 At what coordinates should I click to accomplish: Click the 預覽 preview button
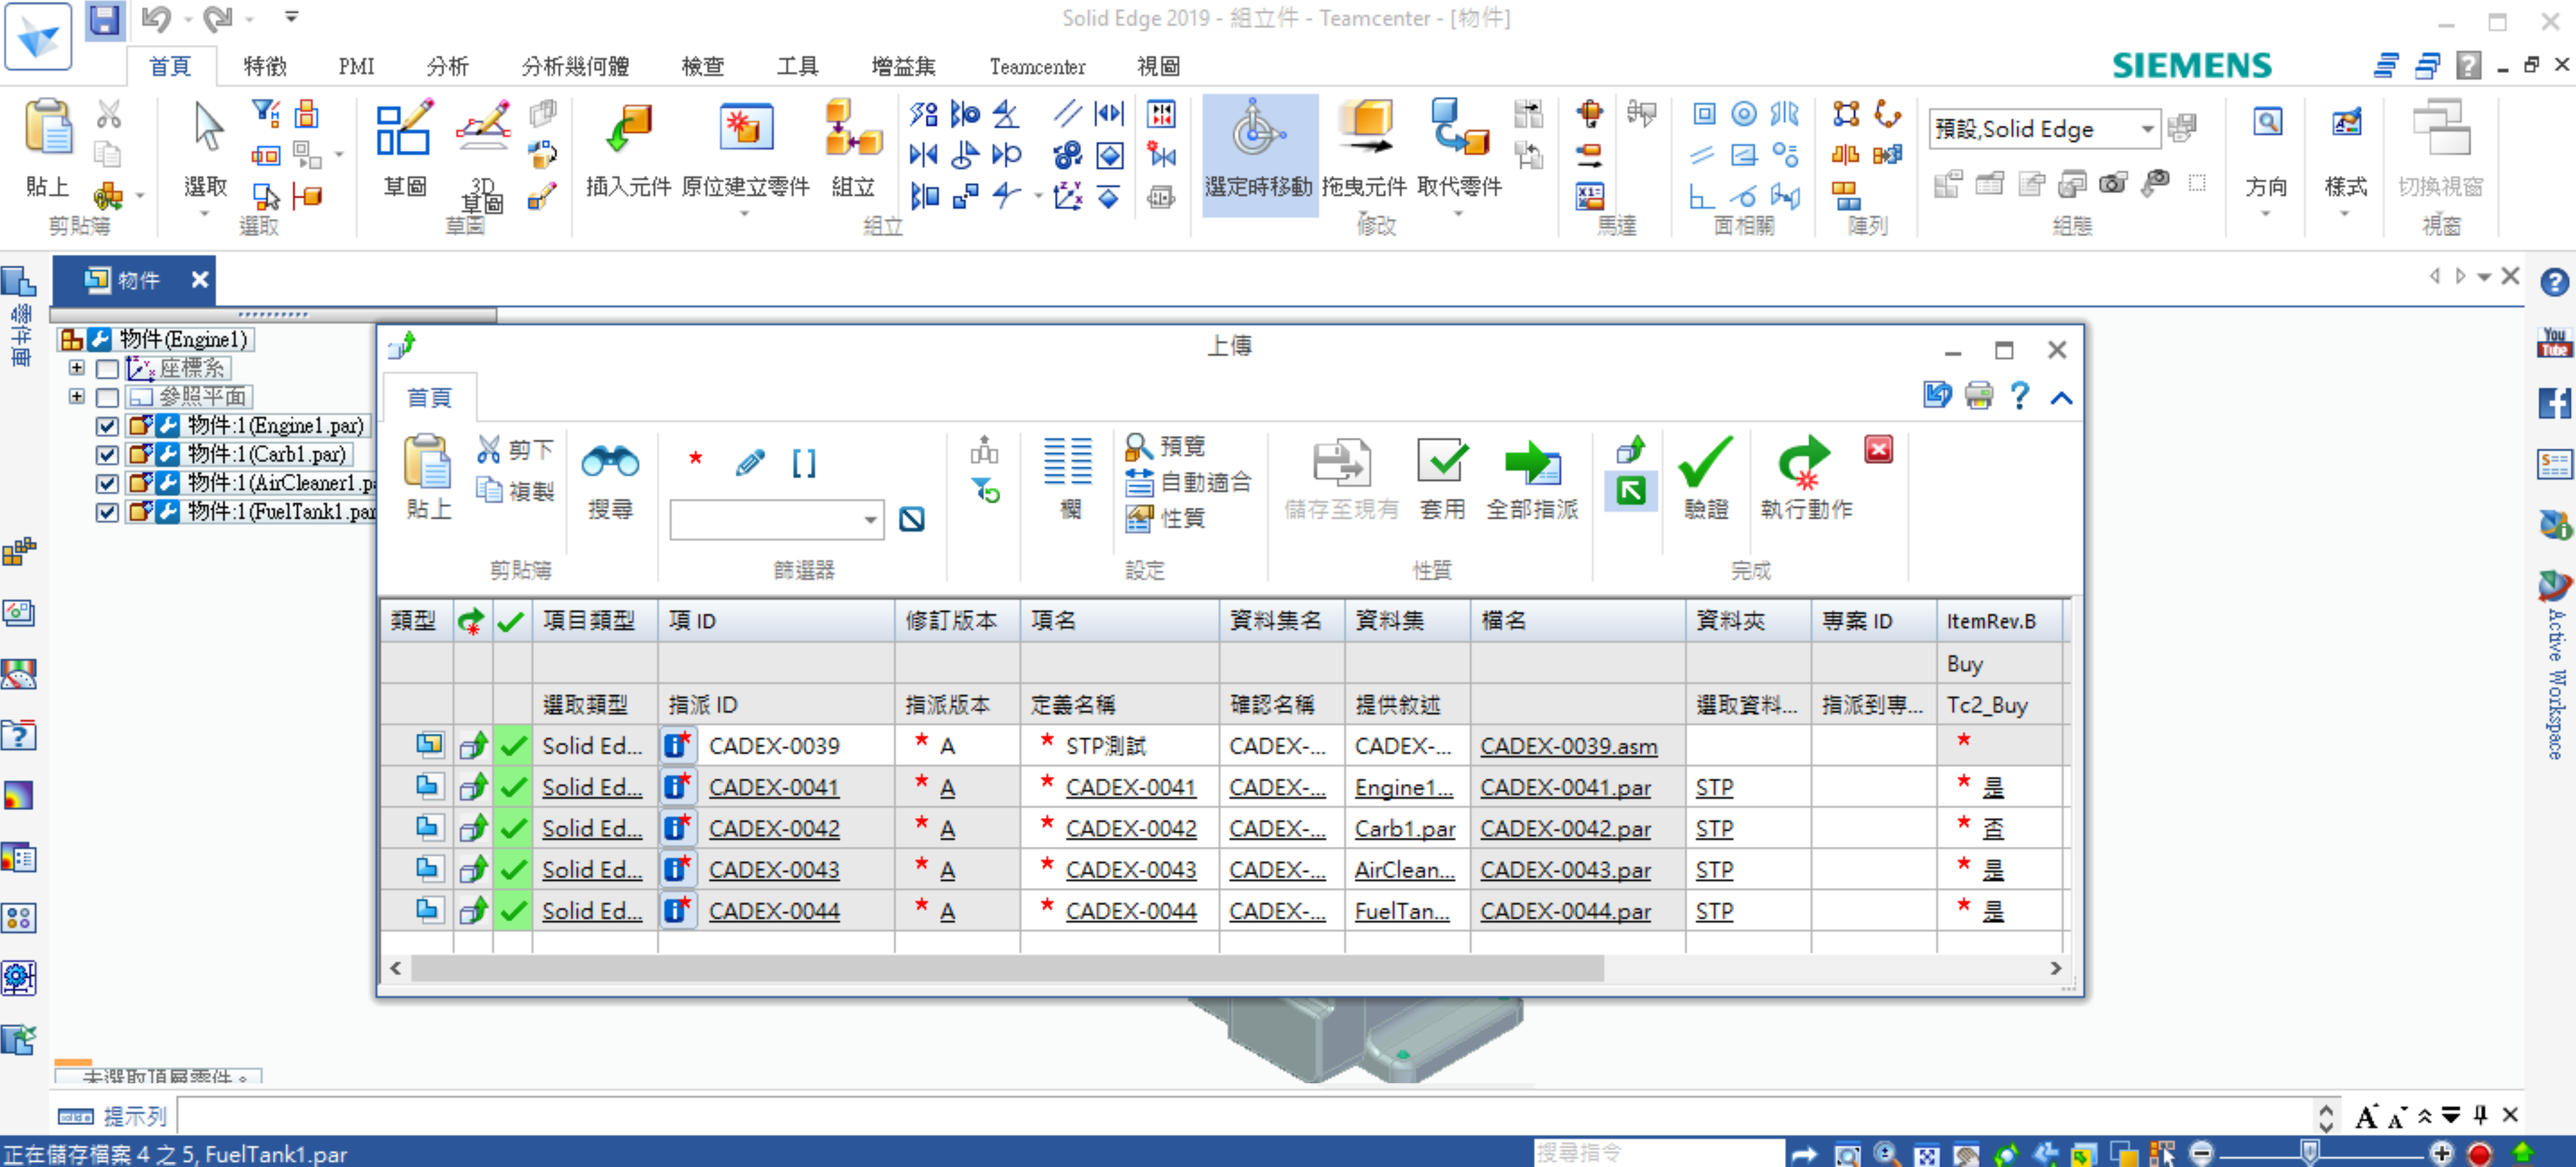pyautogui.click(x=1166, y=446)
